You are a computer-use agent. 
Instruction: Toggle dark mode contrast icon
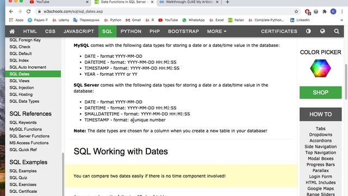[x=308, y=32]
